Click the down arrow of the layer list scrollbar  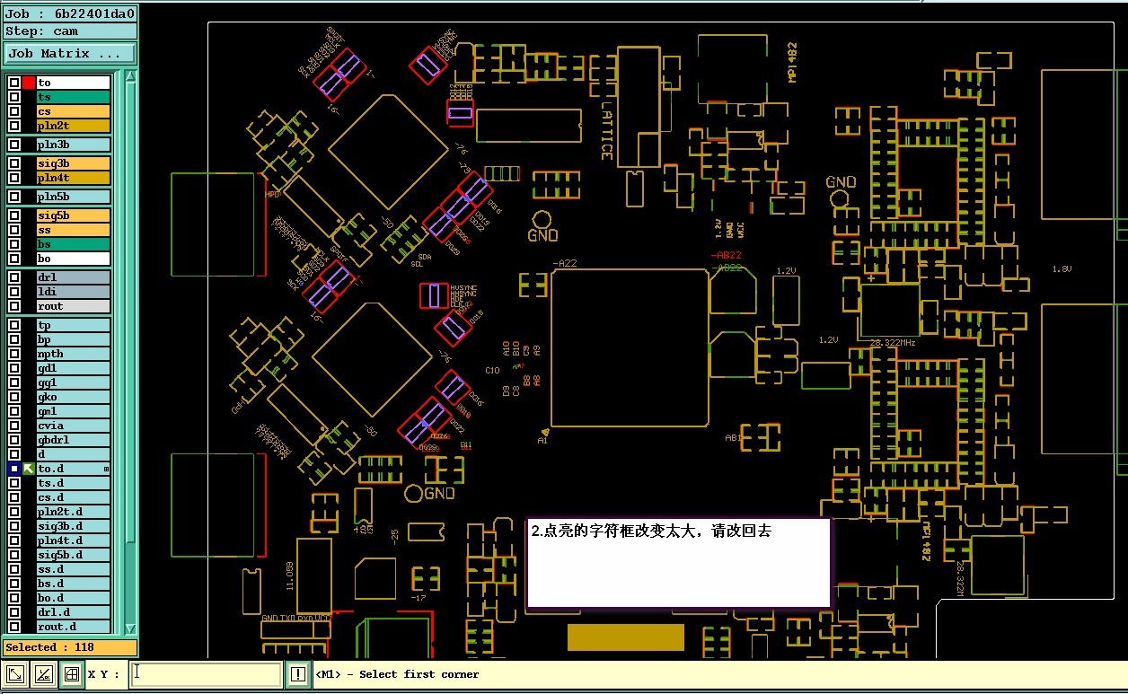click(x=130, y=628)
